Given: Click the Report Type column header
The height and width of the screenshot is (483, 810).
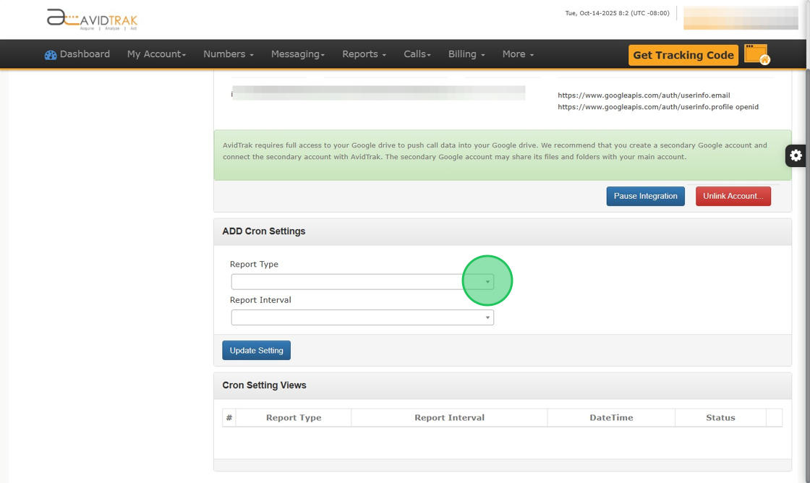Looking at the screenshot, I should point(294,417).
